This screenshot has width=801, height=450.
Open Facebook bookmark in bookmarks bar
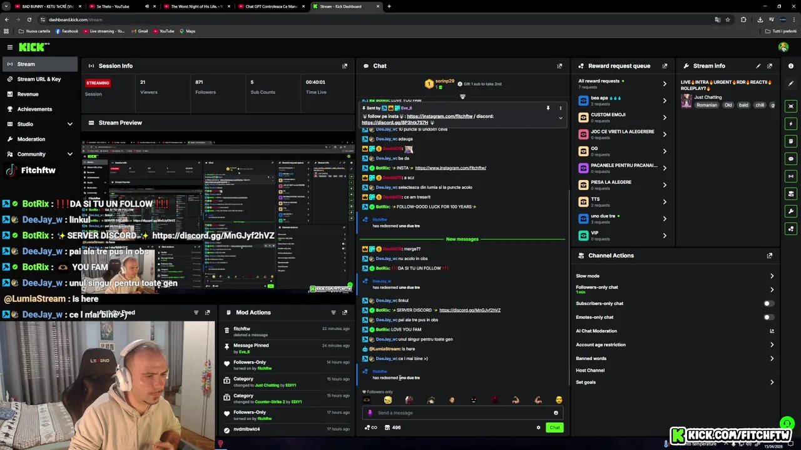66,31
